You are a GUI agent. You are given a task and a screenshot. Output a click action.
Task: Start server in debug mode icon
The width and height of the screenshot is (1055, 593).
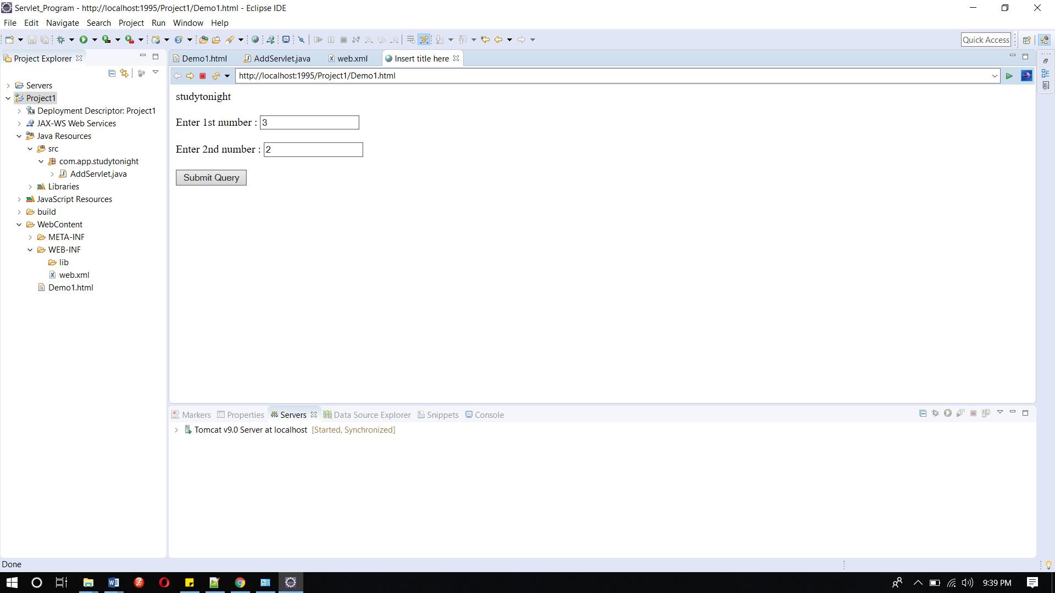coord(935,413)
